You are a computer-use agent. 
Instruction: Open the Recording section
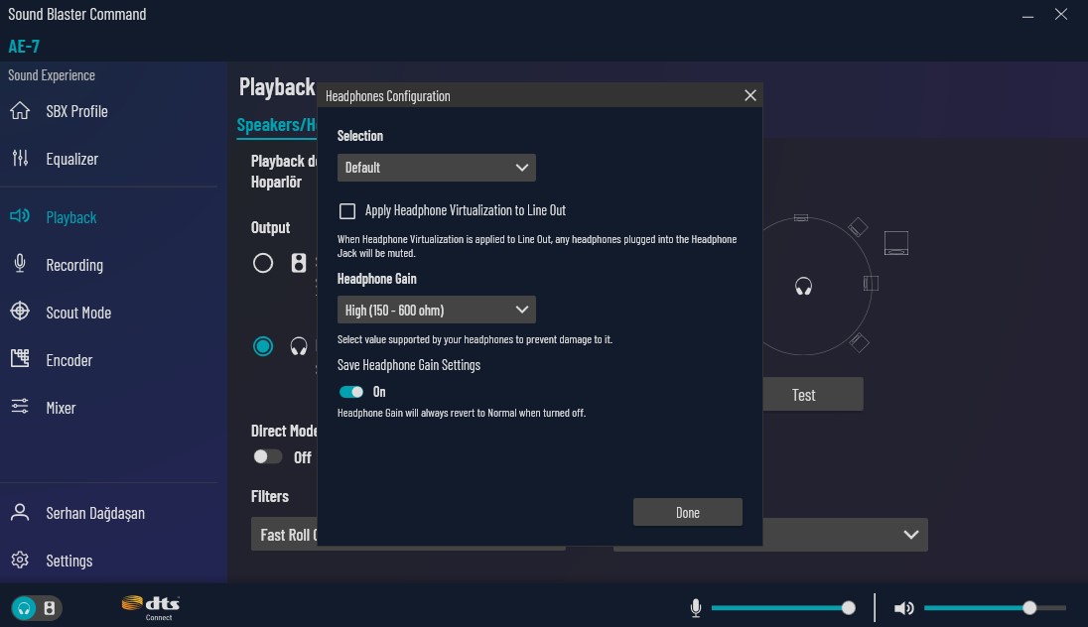[74, 265]
